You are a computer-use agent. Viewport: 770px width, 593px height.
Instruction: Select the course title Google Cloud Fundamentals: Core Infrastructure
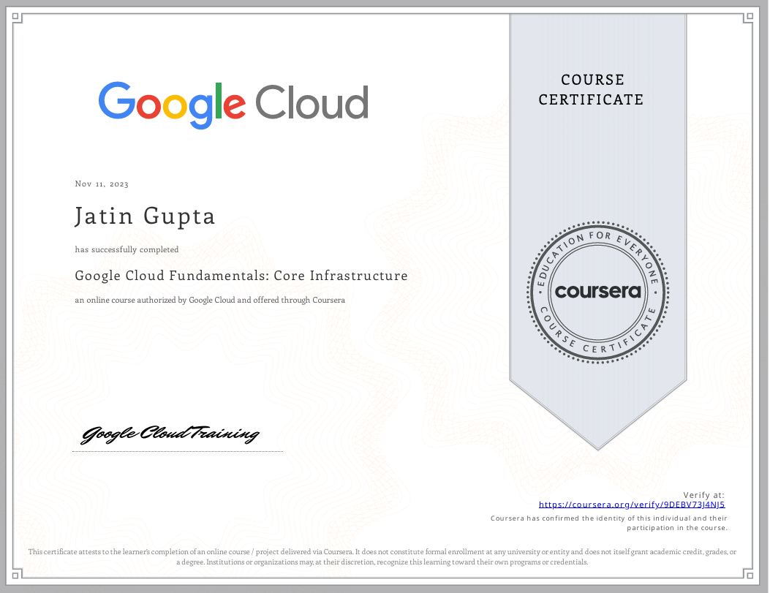point(241,276)
